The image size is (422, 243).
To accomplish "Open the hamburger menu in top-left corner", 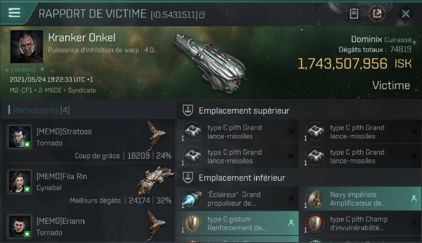I will point(15,13).
